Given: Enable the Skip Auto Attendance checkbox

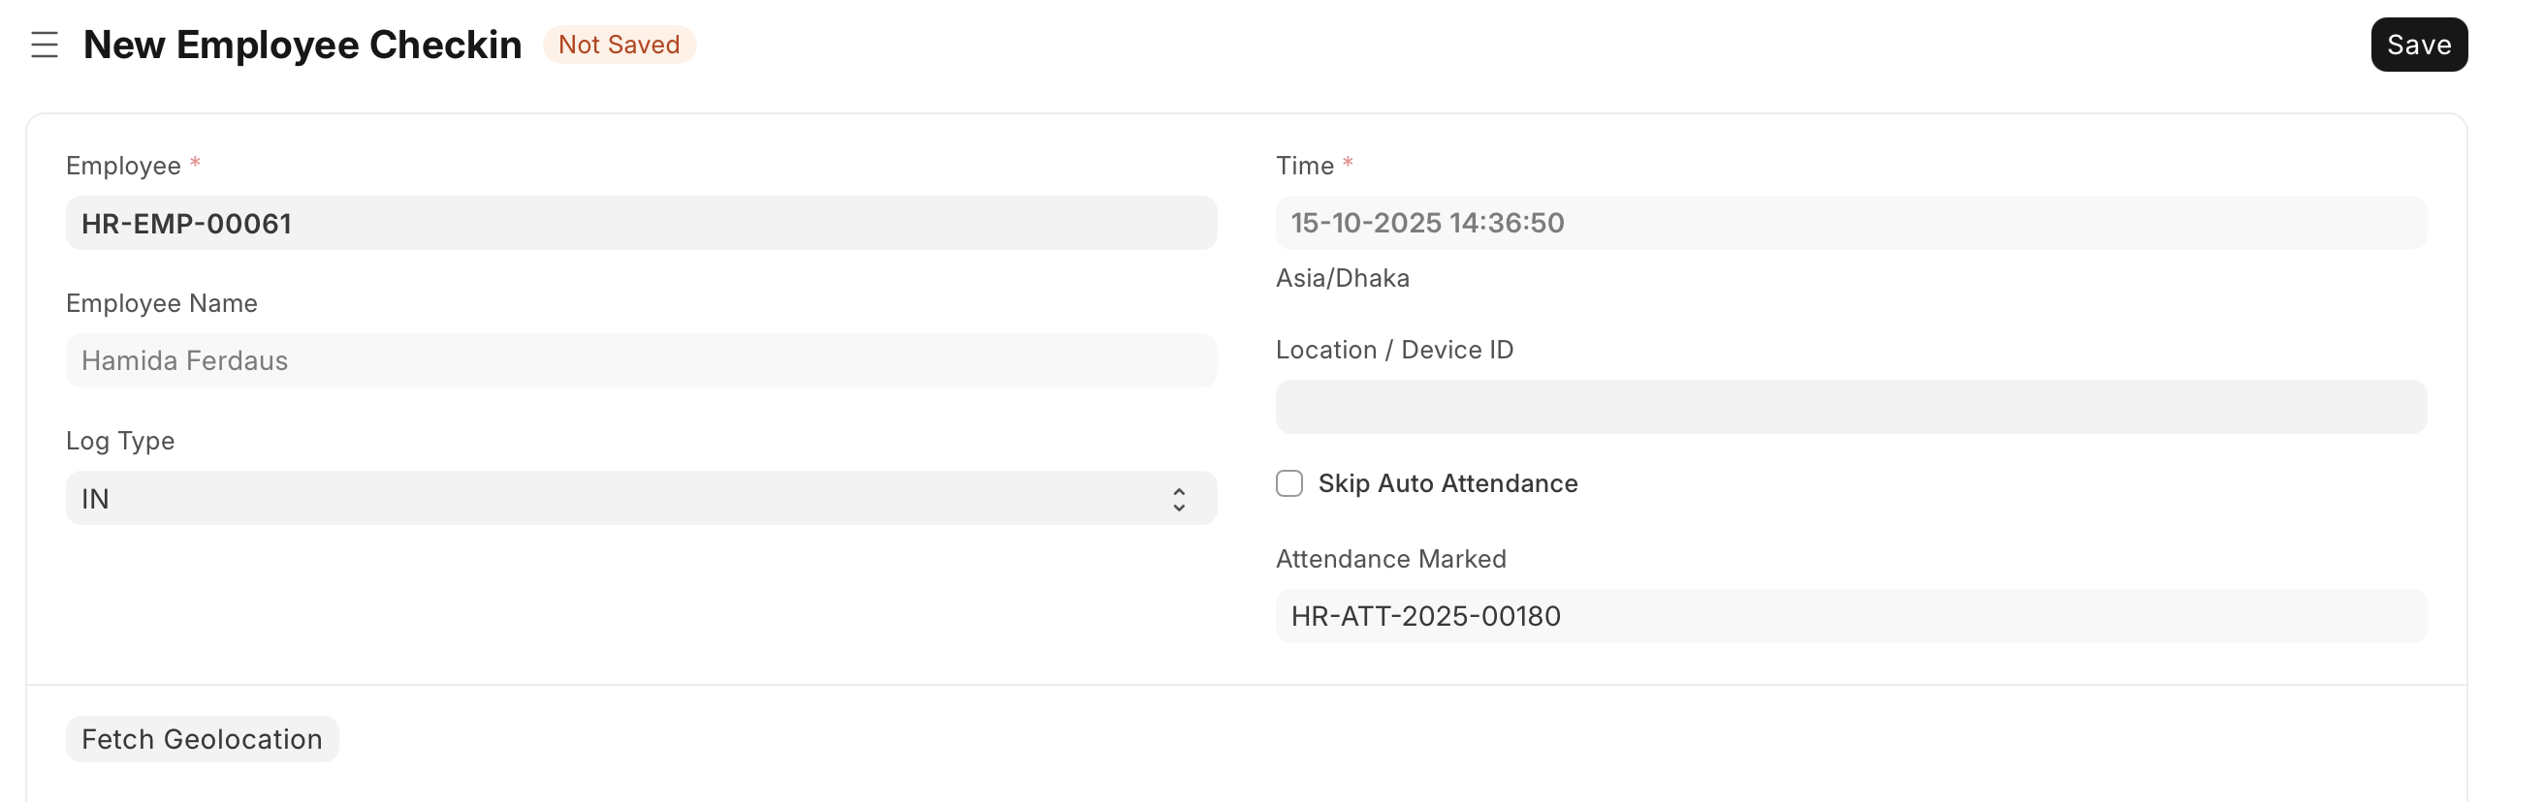Looking at the screenshot, I should pos(1288,483).
